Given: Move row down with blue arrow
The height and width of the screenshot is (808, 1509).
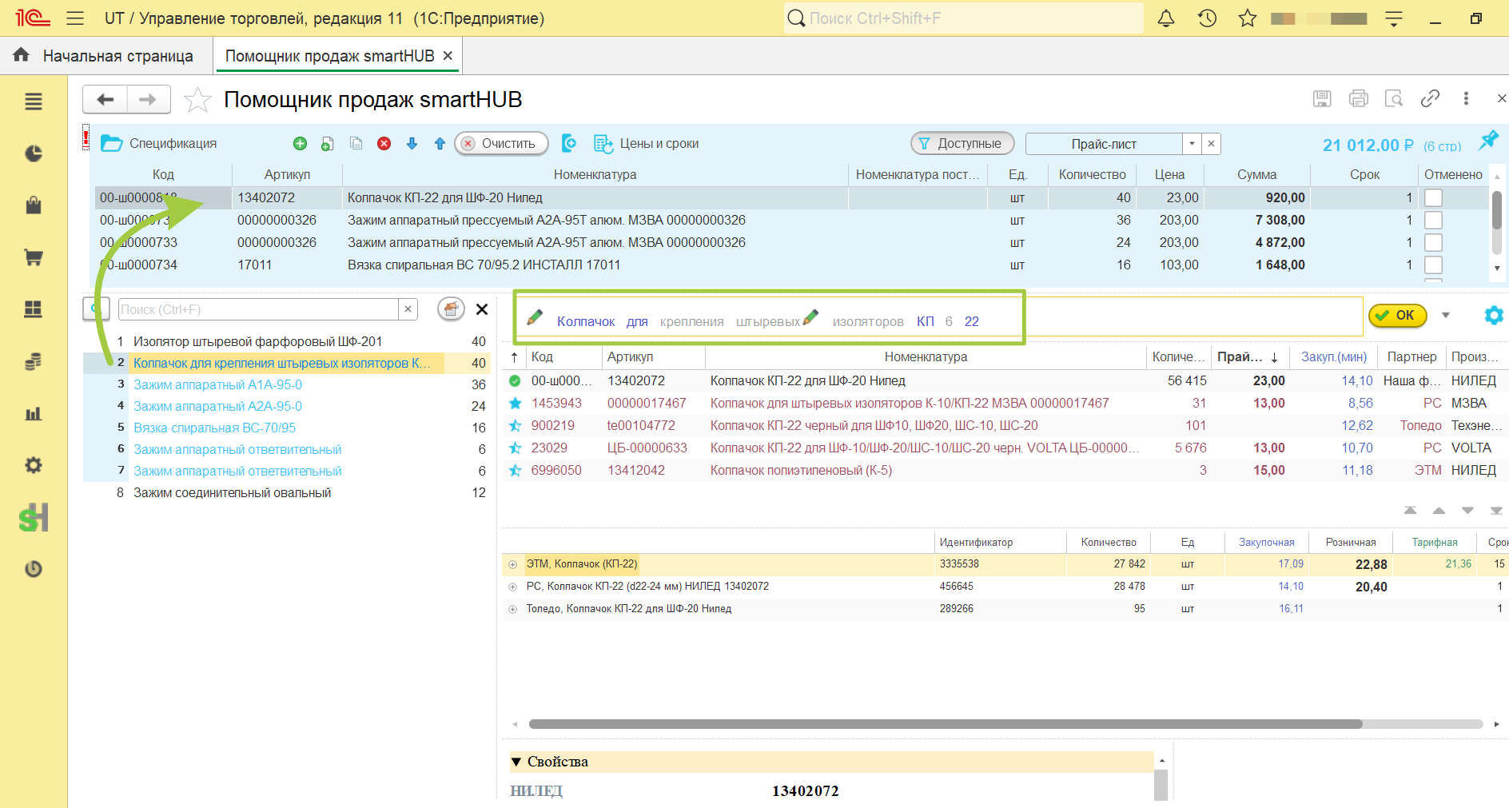Looking at the screenshot, I should click(x=412, y=144).
